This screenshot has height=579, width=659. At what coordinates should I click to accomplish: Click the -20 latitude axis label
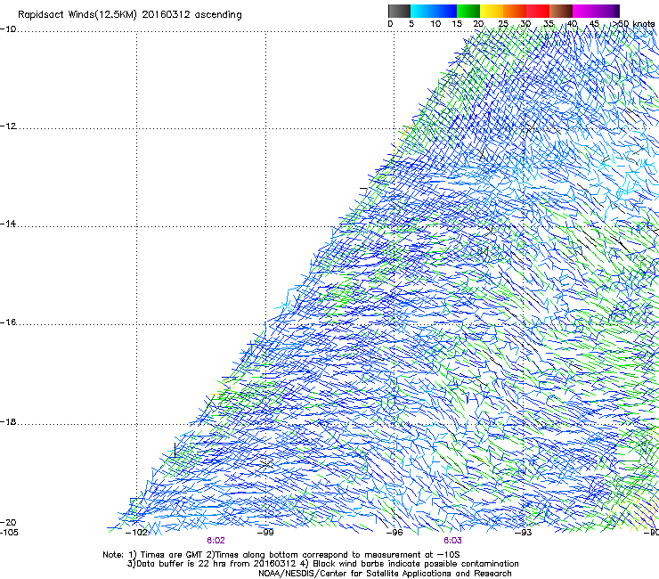tap(8, 522)
